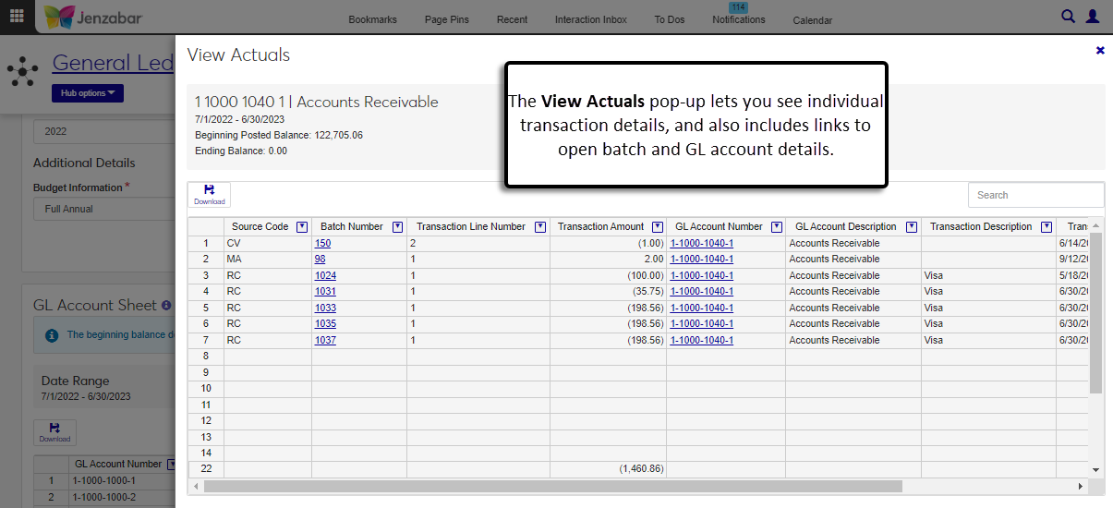Image resolution: width=1113 pixels, height=508 pixels.
Task: Open the Source Code column filter
Action: click(x=302, y=227)
